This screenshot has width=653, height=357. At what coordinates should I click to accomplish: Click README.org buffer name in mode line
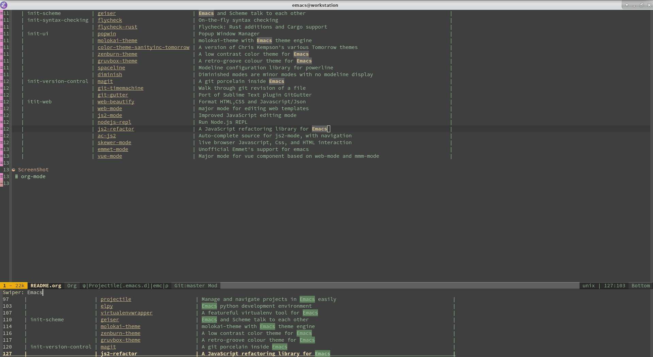click(x=46, y=286)
